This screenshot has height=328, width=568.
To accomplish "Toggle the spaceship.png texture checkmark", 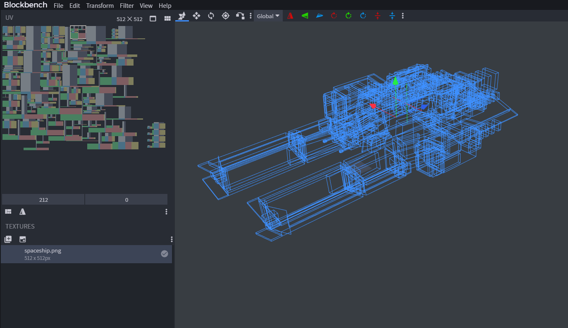I will (164, 254).
